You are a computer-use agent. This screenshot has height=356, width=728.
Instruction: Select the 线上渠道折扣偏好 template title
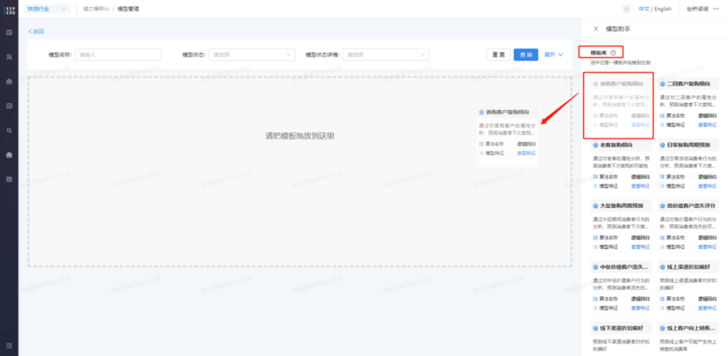688,267
